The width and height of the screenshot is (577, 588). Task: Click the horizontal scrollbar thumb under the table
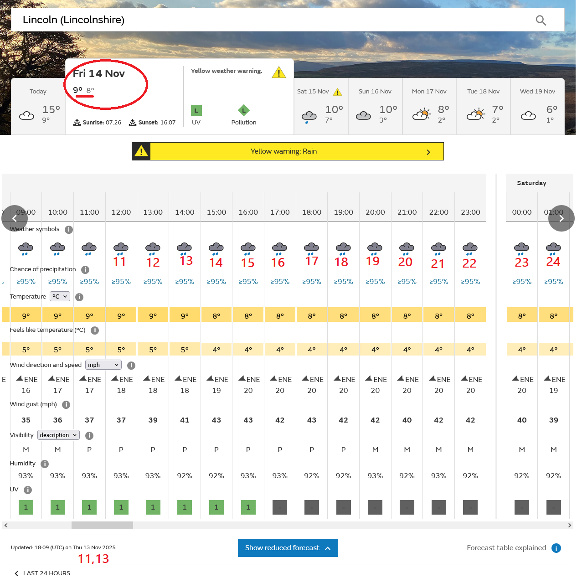102,526
